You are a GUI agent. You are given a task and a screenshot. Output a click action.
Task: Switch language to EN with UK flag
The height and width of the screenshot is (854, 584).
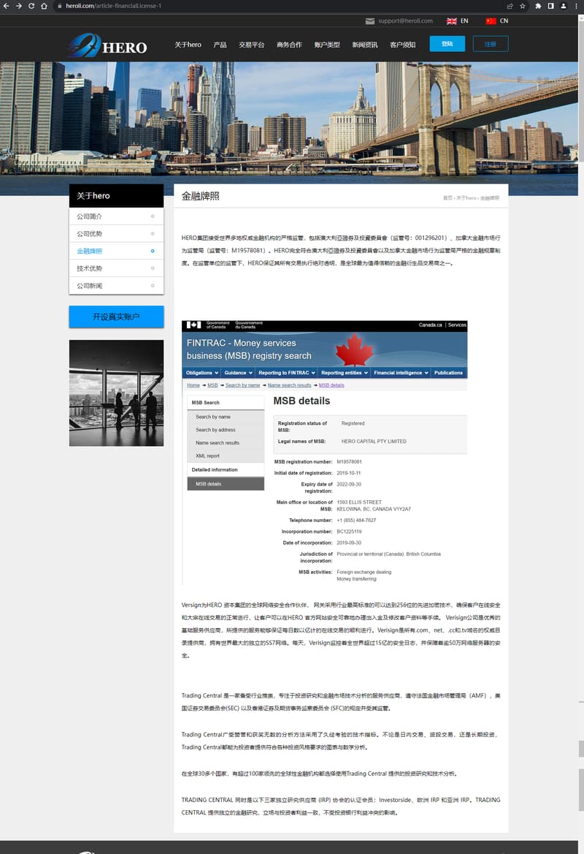[x=457, y=20]
